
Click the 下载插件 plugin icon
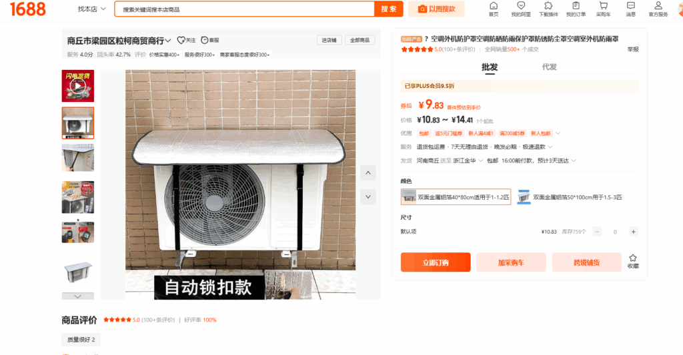(x=548, y=5)
